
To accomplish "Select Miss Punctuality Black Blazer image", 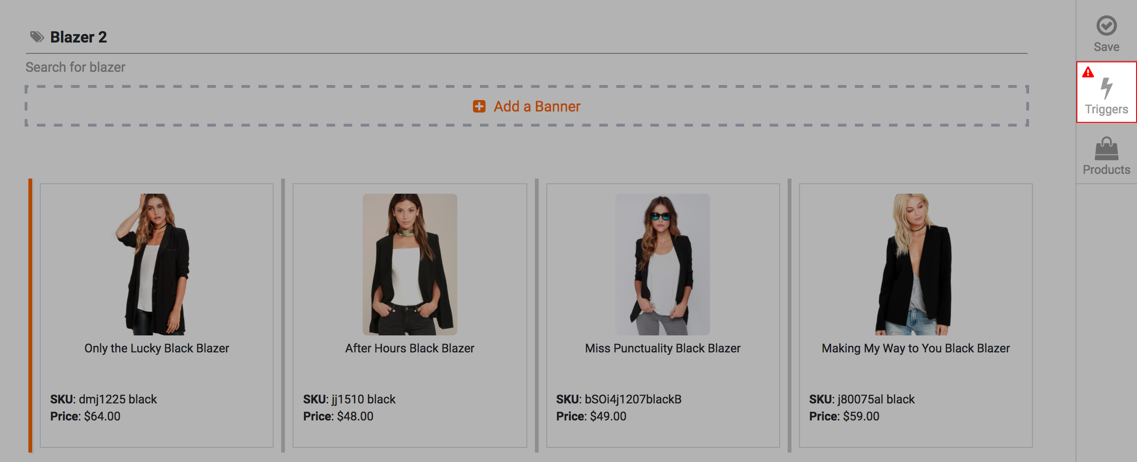I will click(662, 264).
